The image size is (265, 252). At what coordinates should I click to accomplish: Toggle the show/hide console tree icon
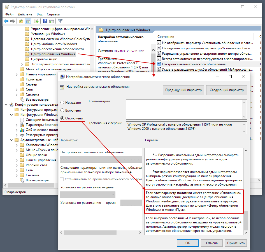[x=28, y=21]
